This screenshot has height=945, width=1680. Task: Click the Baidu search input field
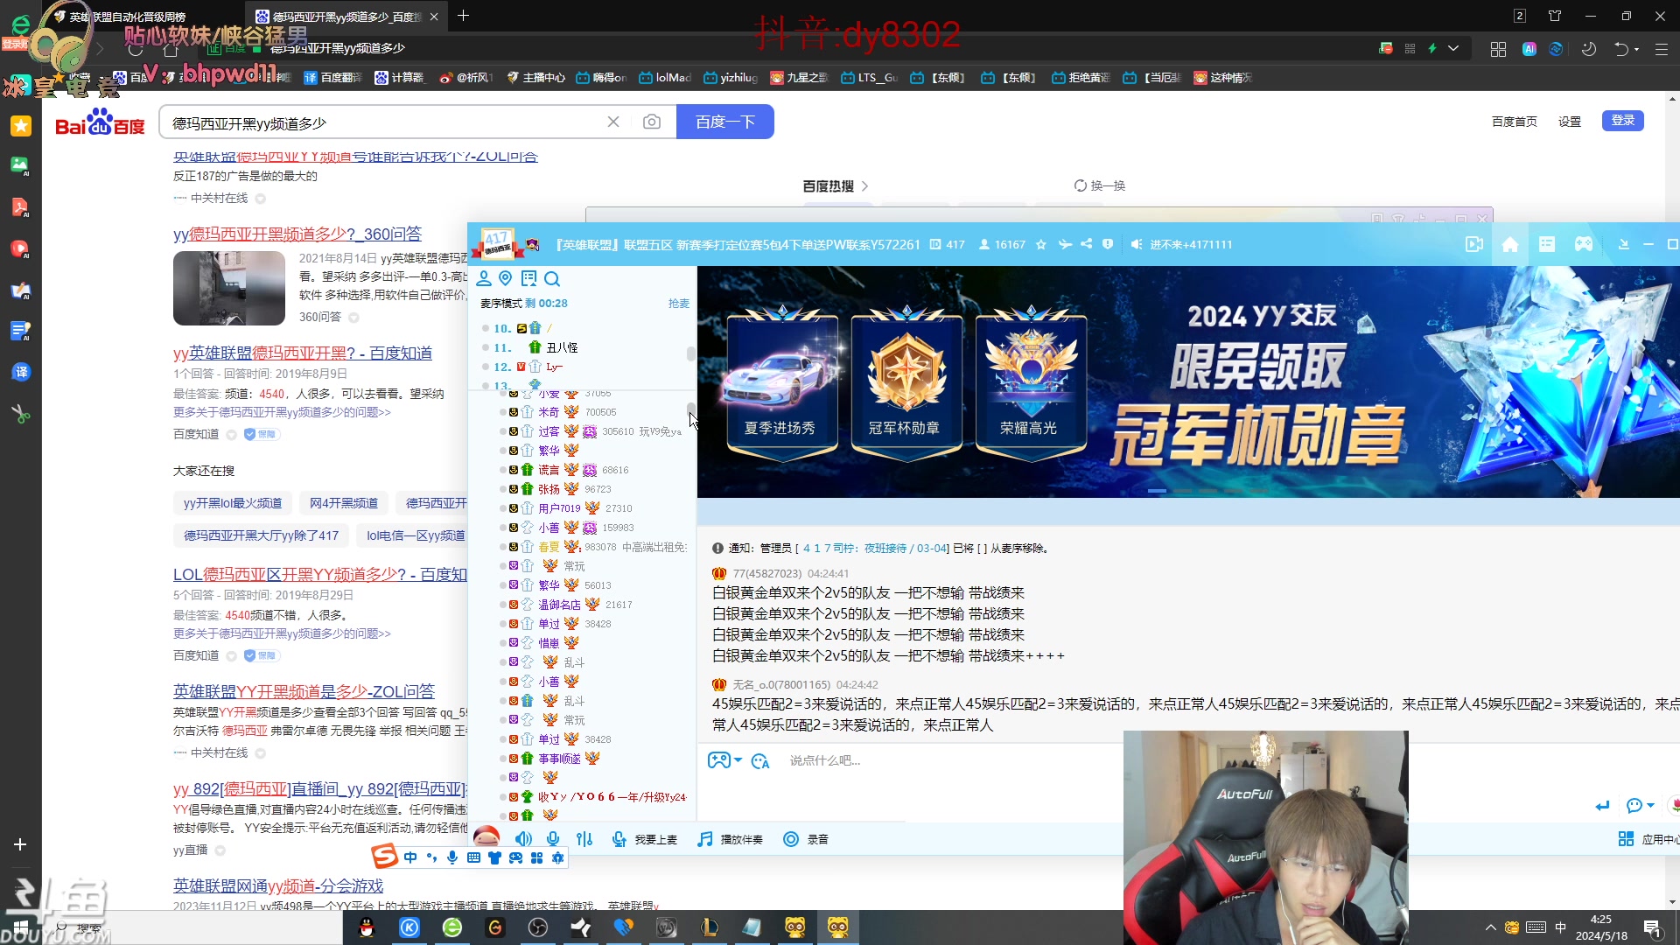tap(385, 122)
